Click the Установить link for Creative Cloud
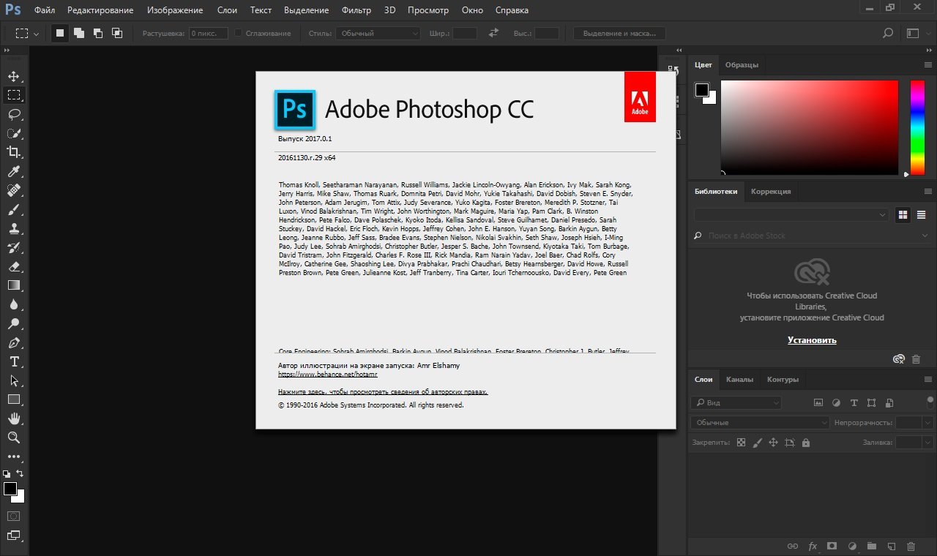 pyautogui.click(x=812, y=340)
